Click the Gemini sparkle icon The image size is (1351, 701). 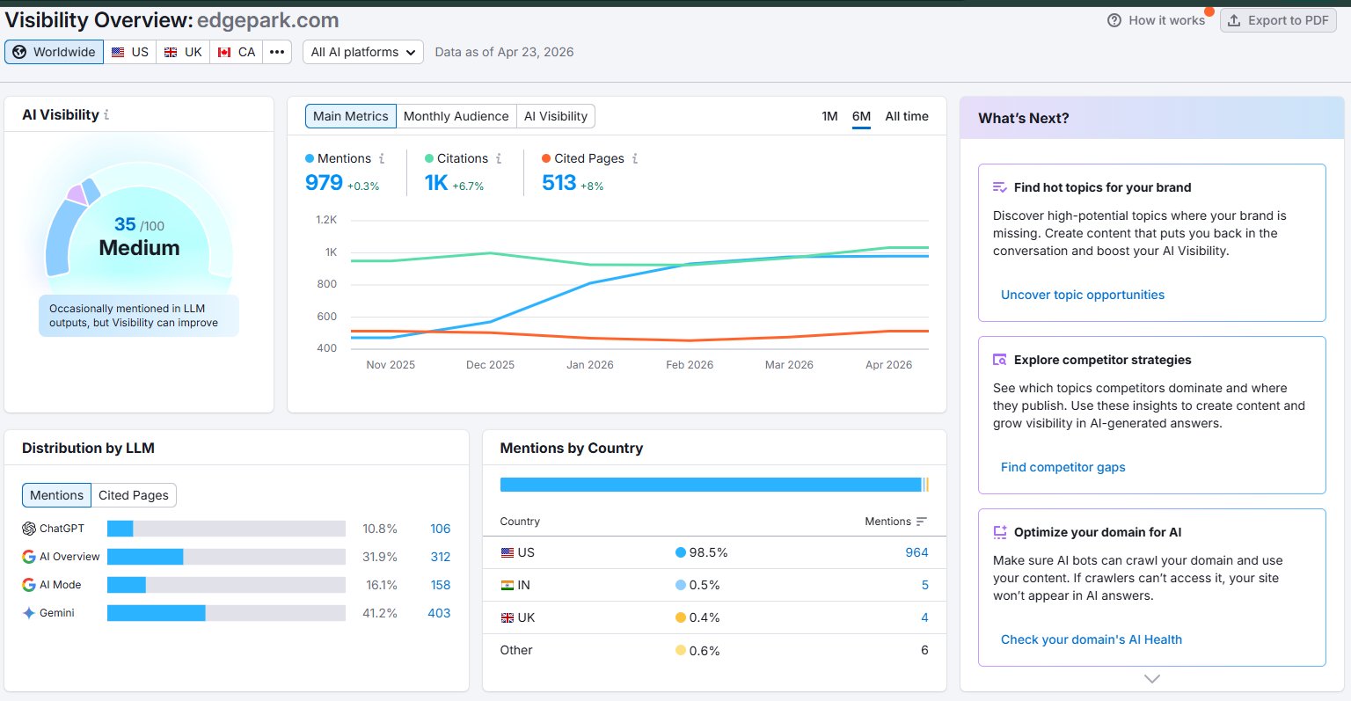[x=29, y=613]
